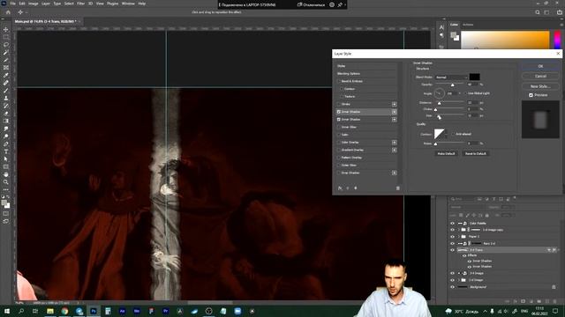The height and width of the screenshot is (317, 565).
Task: Open the Layer menu
Action: (46, 4)
